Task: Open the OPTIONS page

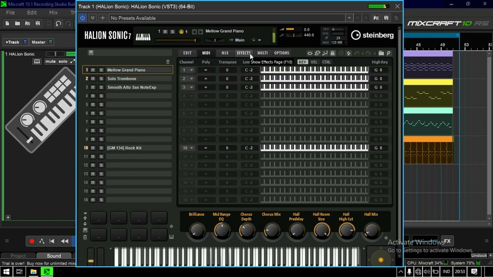Action: point(282,53)
